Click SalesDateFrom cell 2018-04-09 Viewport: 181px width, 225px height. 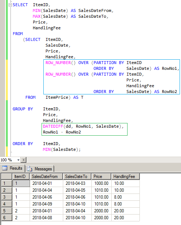coord(46,204)
